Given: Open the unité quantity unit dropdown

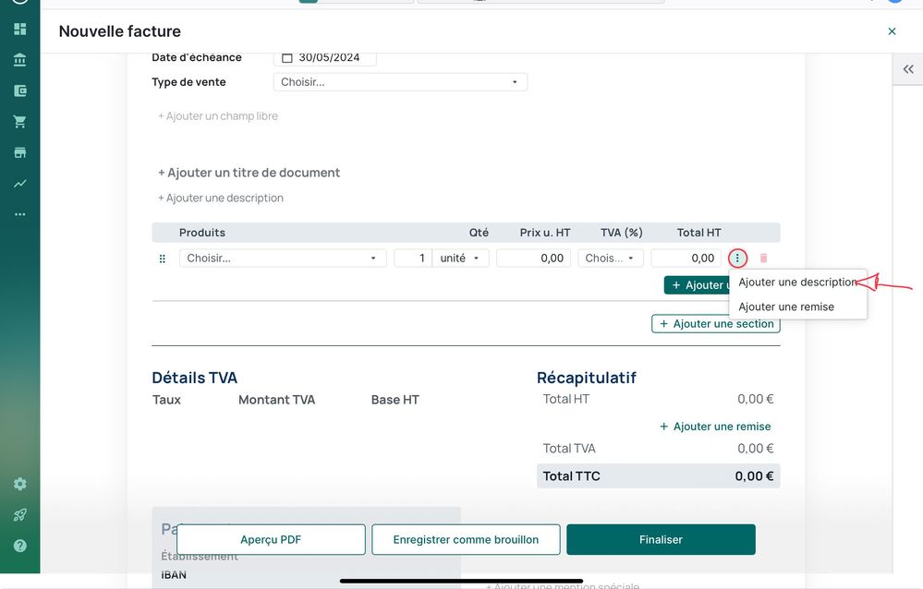Looking at the screenshot, I should pos(460,258).
